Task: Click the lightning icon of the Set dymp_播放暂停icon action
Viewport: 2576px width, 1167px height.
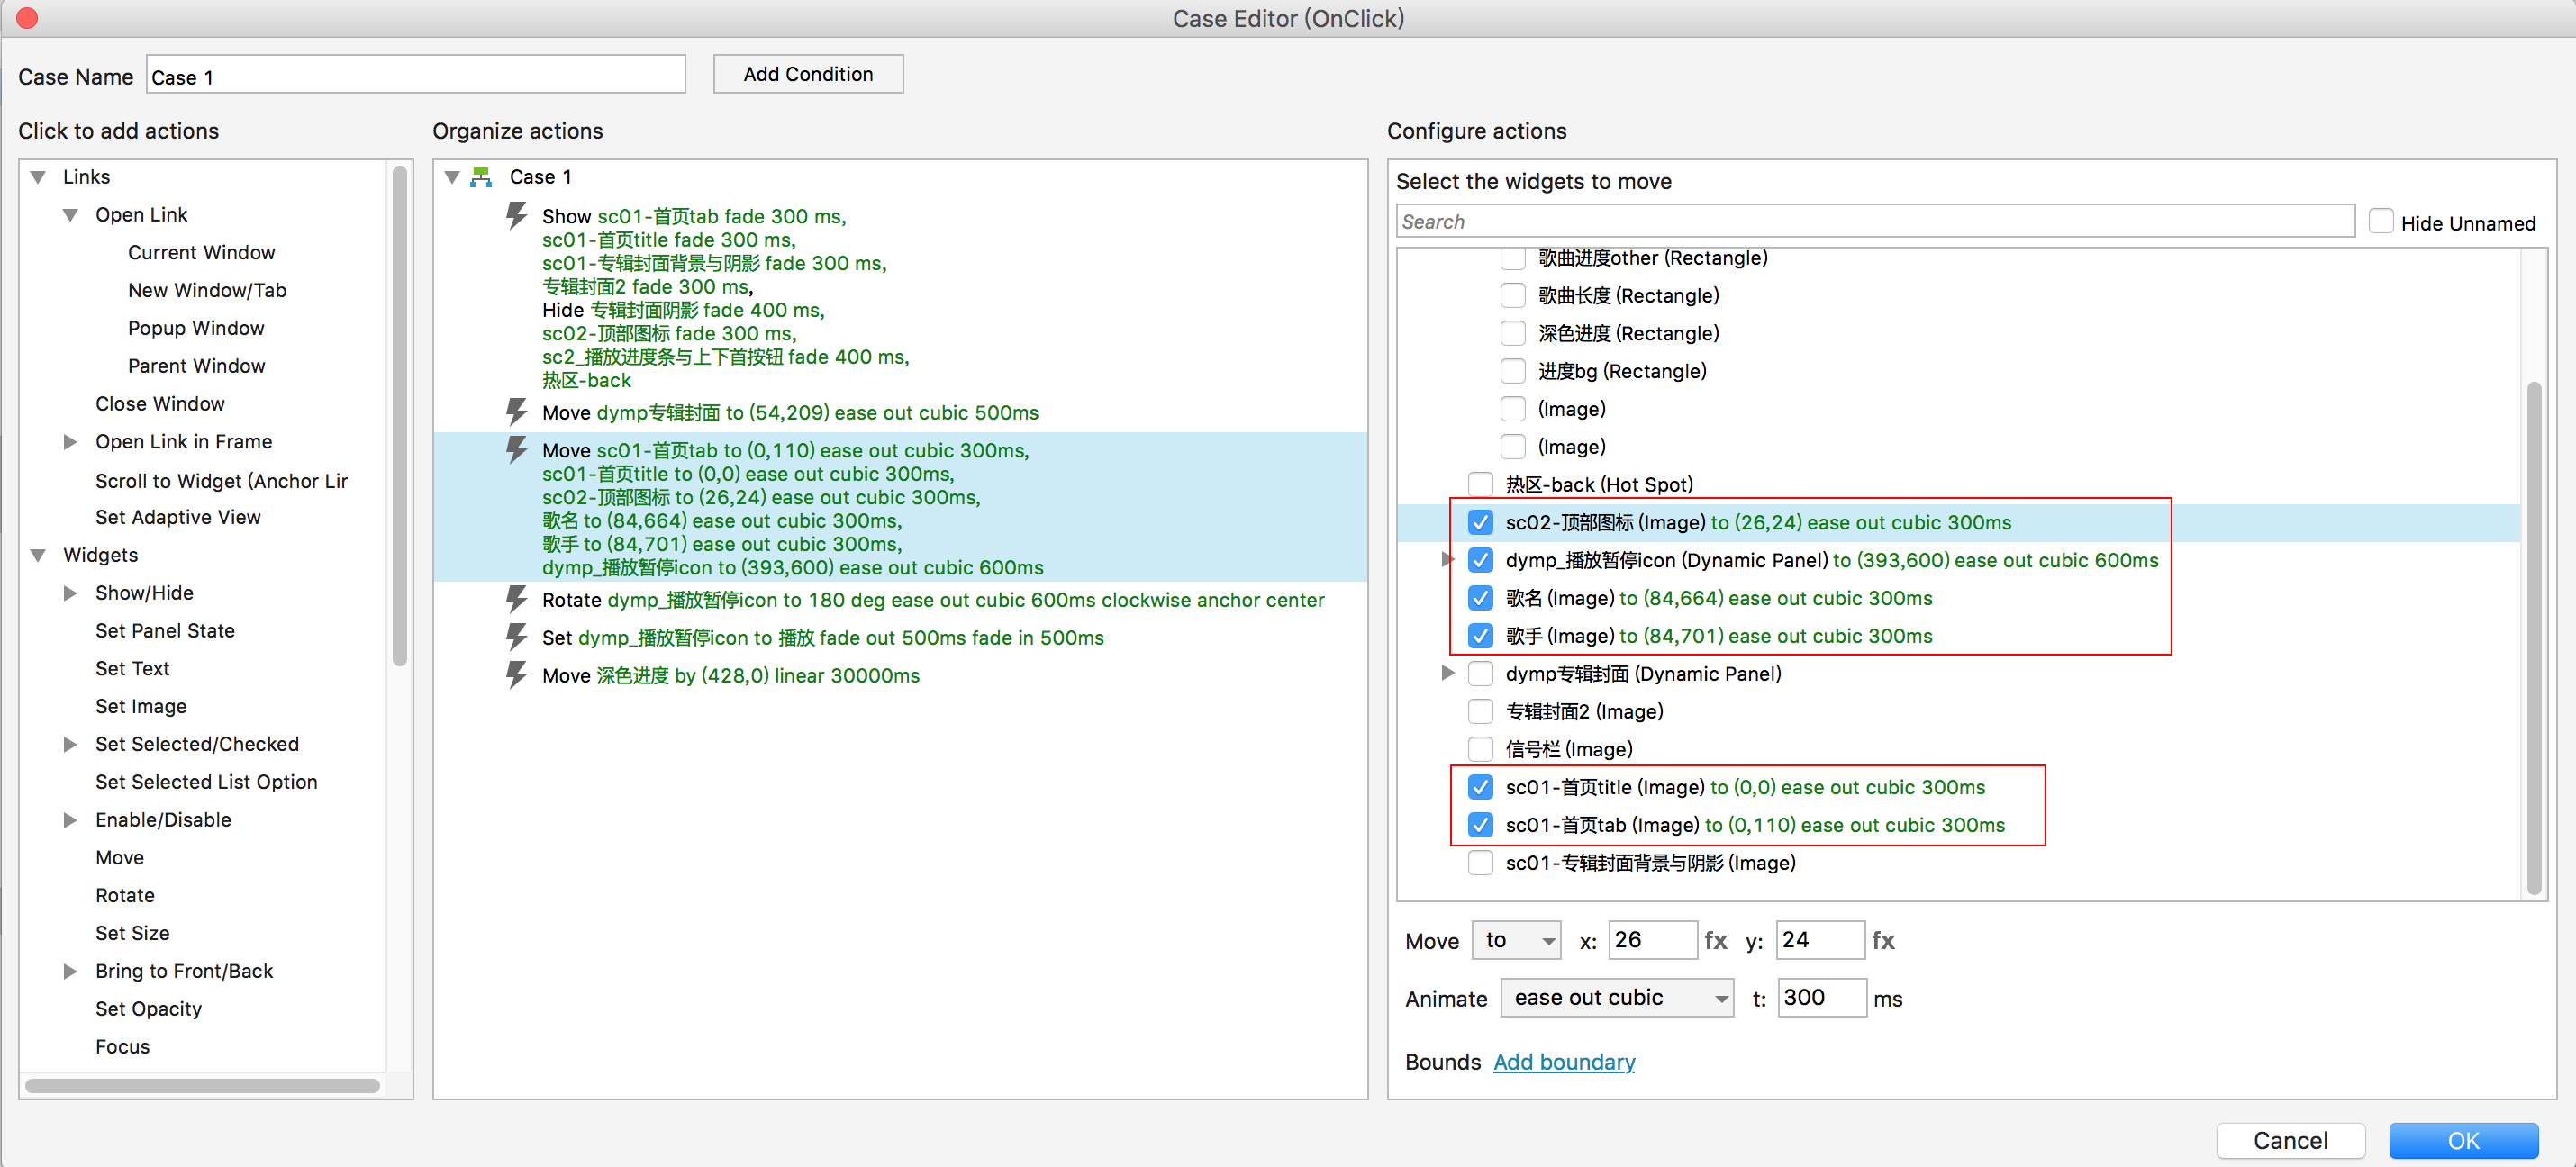Action: tap(516, 637)
